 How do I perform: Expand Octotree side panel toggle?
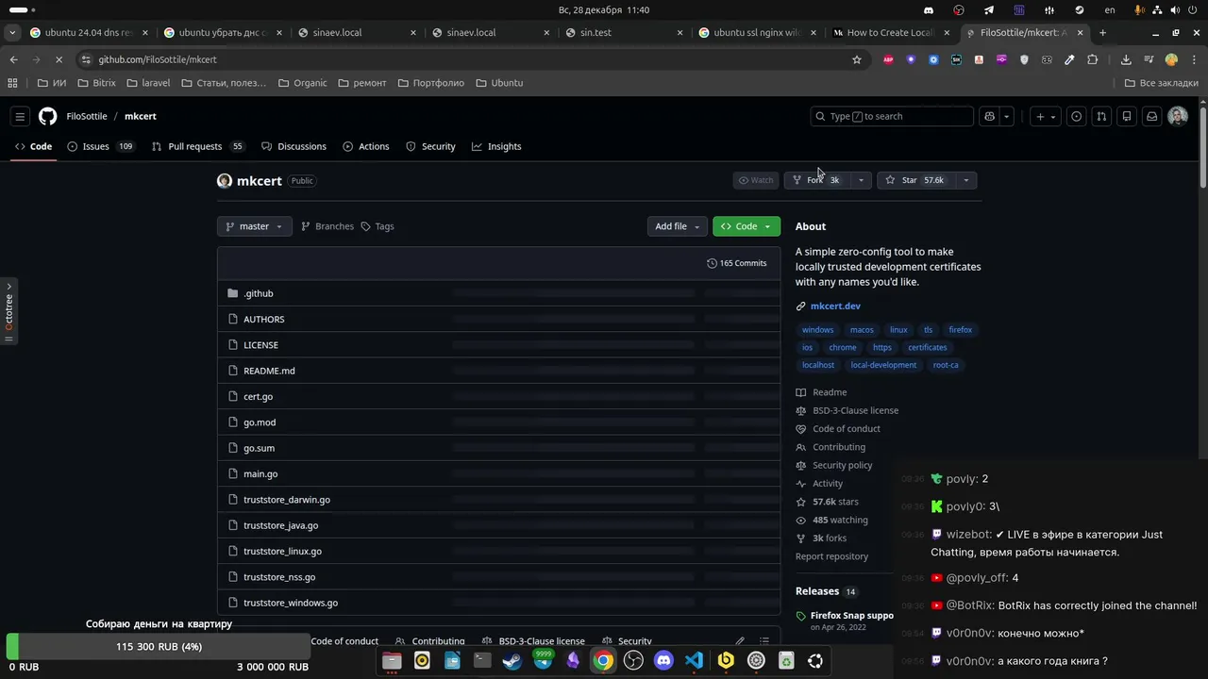click(8, 311)
